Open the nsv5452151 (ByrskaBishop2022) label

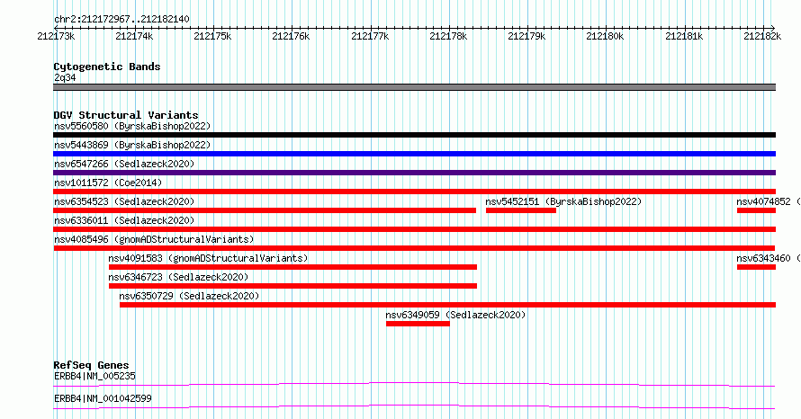click(x=563, y=201)
